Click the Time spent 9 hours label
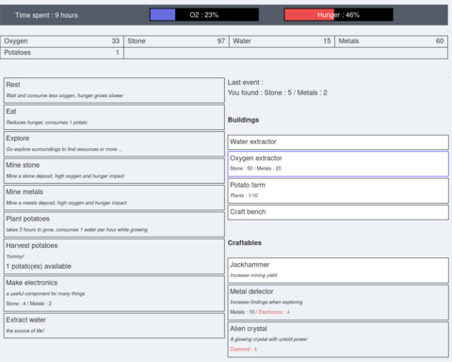 click(46, 15)
